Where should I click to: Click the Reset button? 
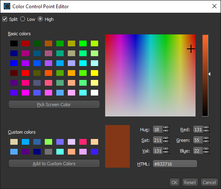[190, 182]
